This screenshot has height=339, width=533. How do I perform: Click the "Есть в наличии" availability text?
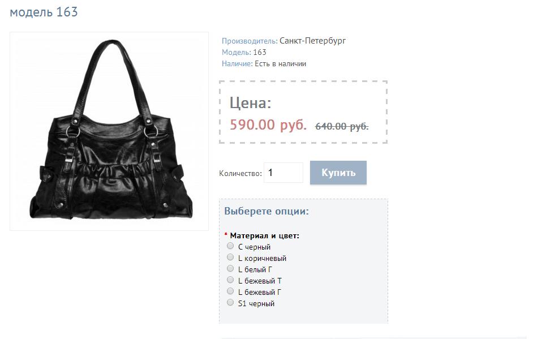tap(281, 63)
